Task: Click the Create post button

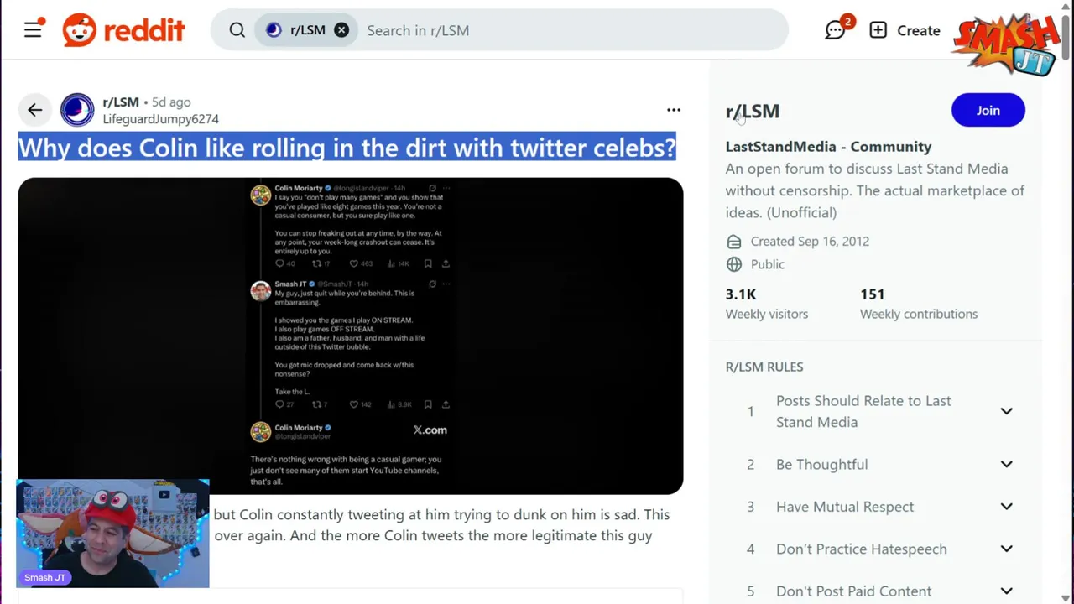Action: (x=905, y=30)
